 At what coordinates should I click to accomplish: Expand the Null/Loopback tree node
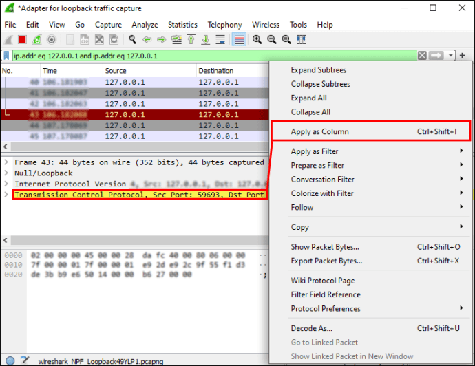(6, 173)
